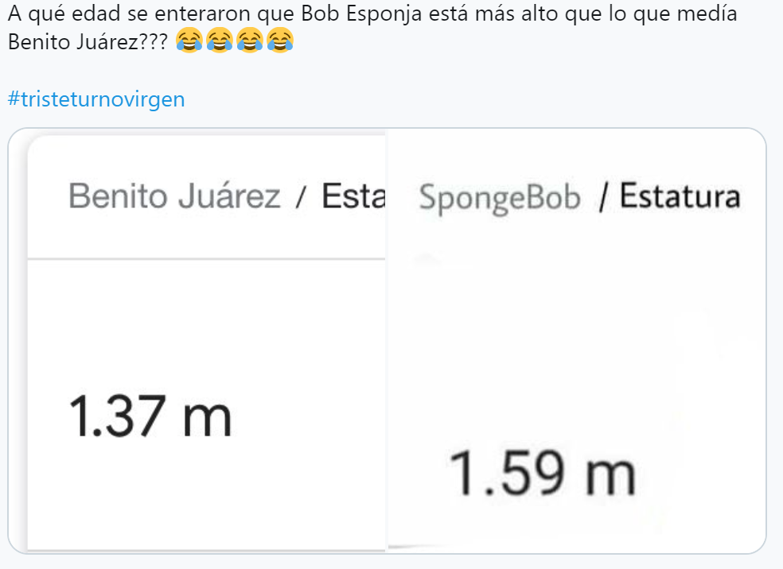The height and width of the screenshot is (569, 783).
Task: Click the last laughing-crying emoji
Action: [280, 40]
